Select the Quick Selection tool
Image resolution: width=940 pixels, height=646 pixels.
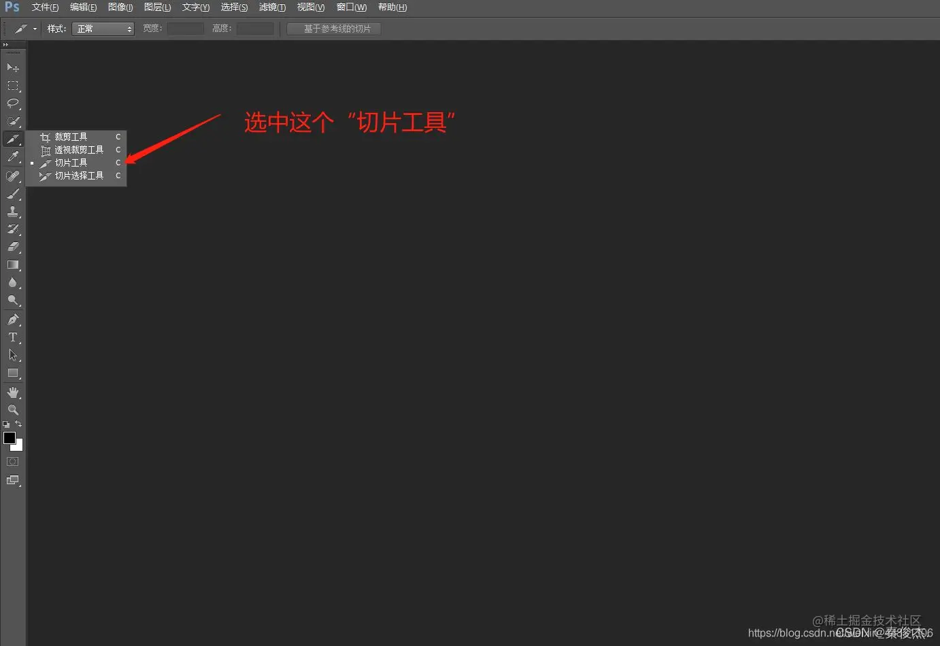coord(13,121)
